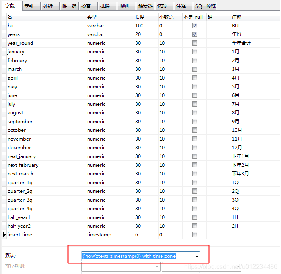Expand the 默认 default value dropdown arrow
281x274 pixels.
click(197, 256)
